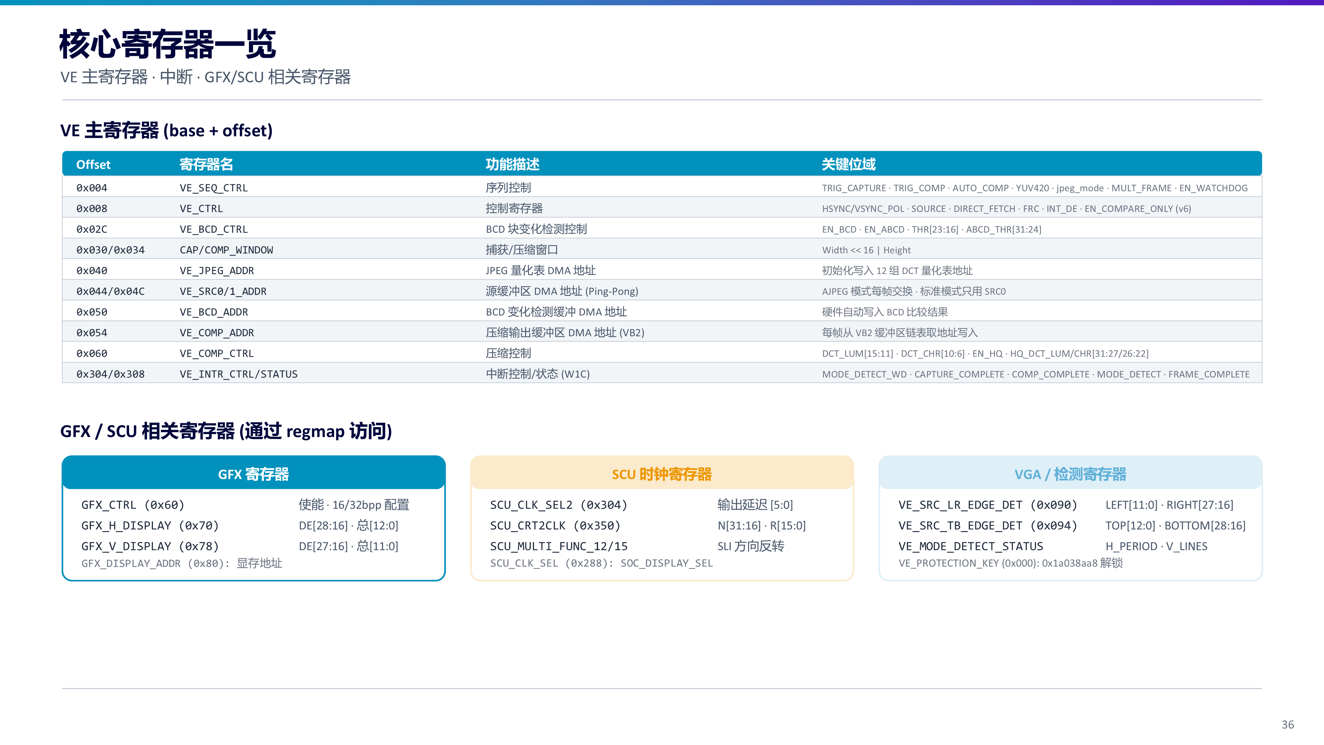The width and height of the screenshot is (1324, 745).
Task: Select the VE_BCD_CTRL row name
Action: 214,229
